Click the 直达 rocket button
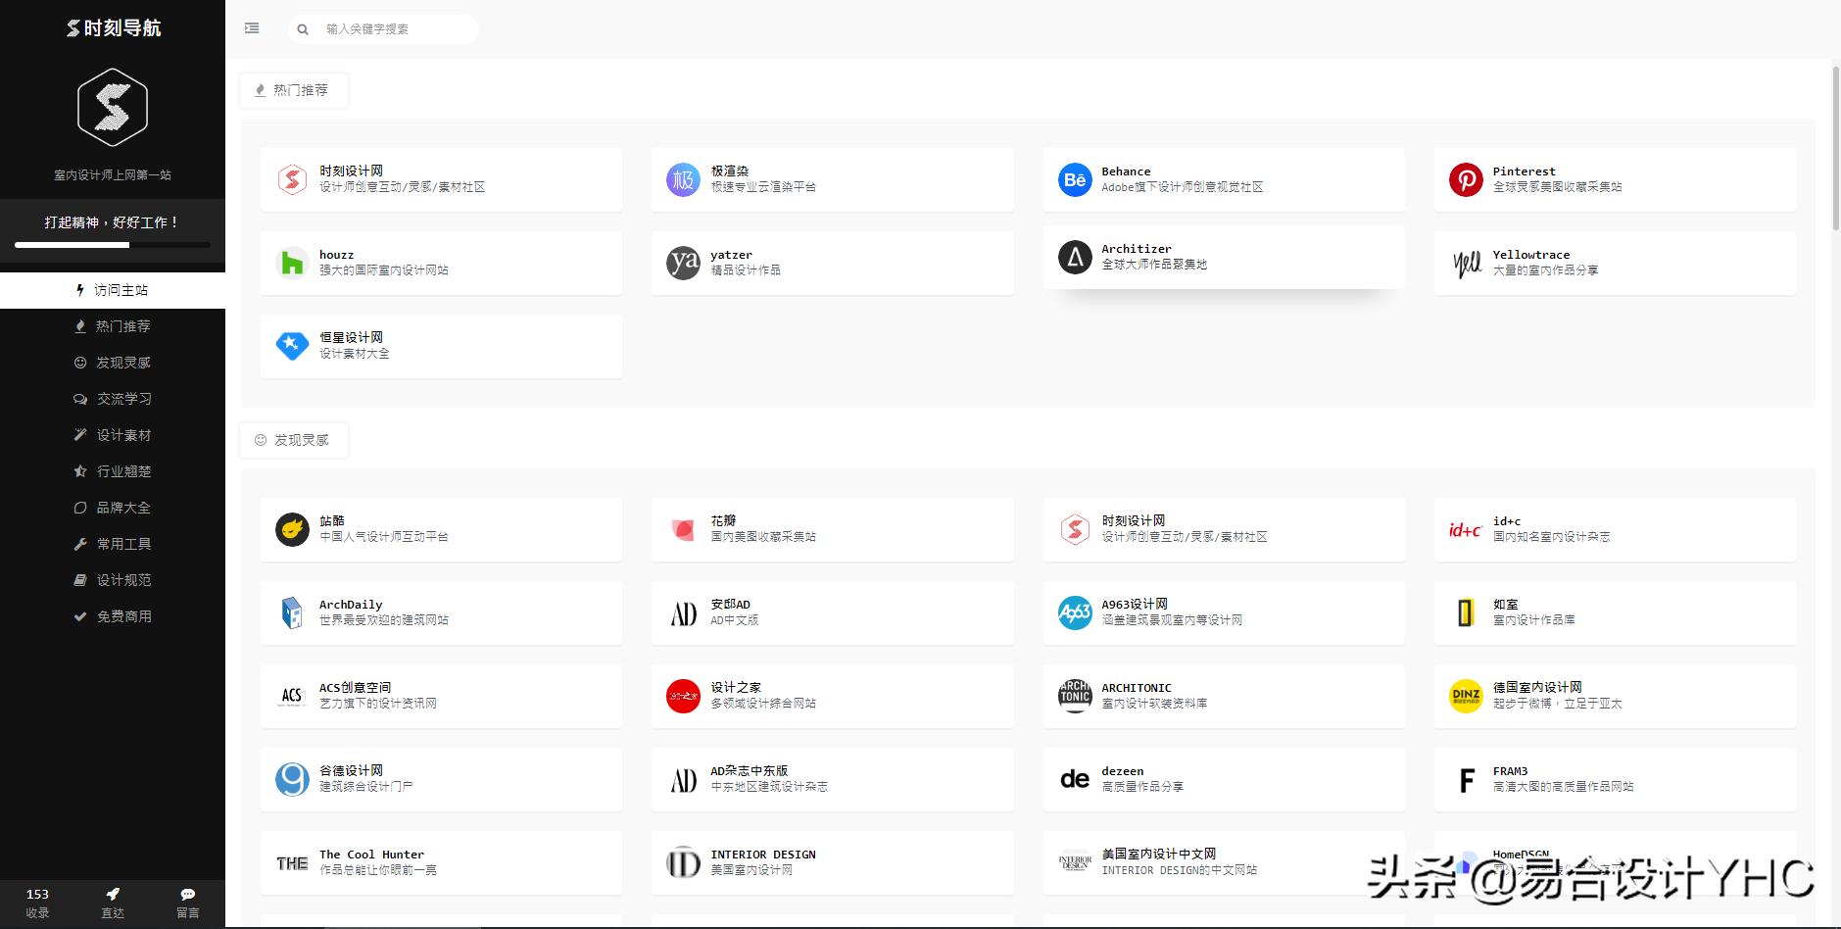1841x929 pixels. tap(113, 903)
